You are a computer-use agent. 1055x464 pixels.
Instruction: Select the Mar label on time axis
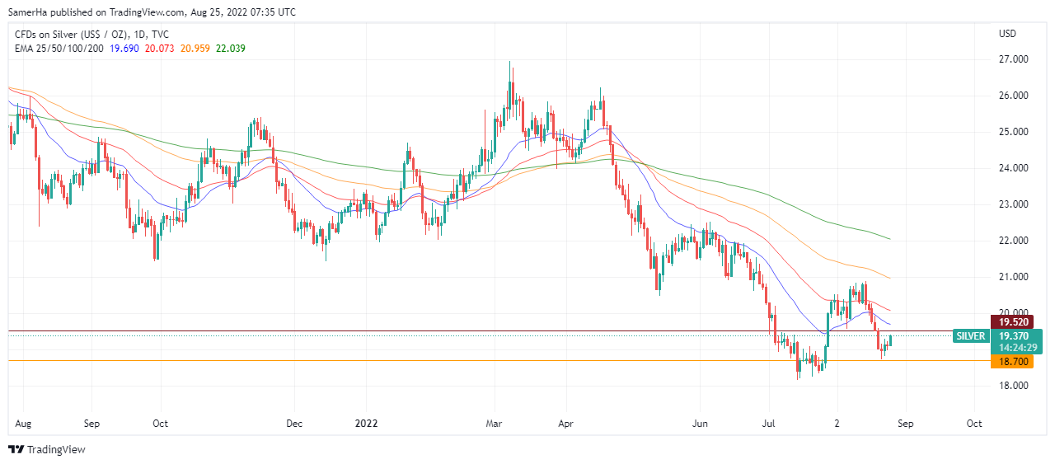click(494, 424)
